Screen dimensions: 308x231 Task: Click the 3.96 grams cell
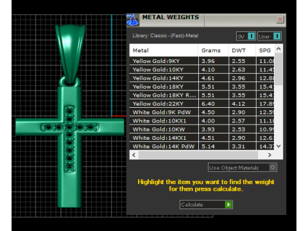[x=213, y=61]
